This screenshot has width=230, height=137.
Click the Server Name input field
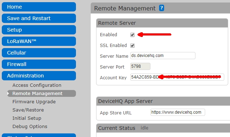pos(163,56)
